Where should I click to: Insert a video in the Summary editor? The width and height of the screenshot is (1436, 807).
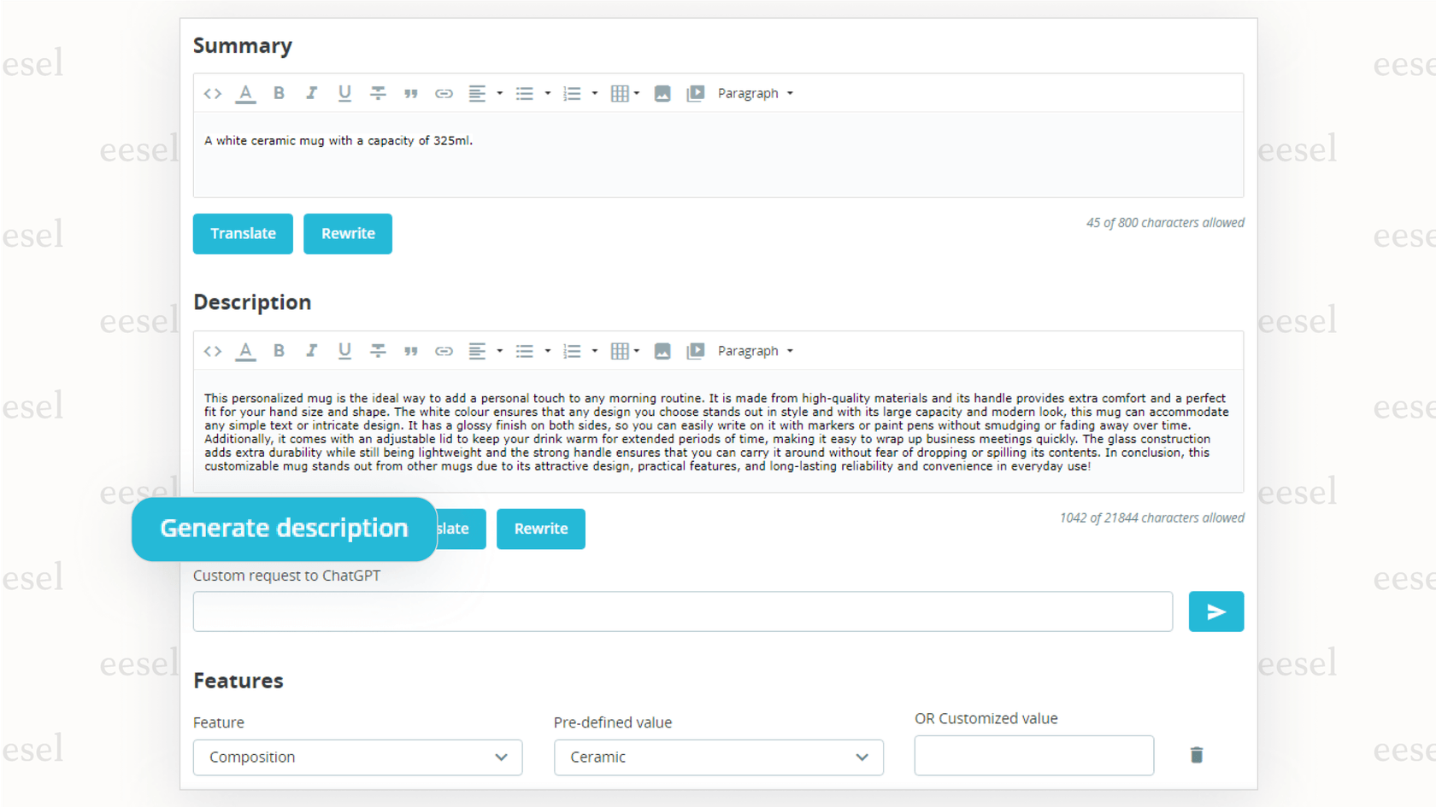(695, 93)
